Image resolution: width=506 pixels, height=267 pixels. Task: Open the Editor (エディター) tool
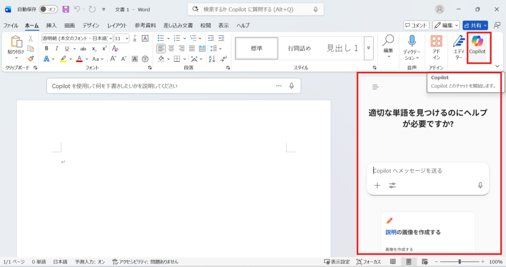(x=459, y=42)
